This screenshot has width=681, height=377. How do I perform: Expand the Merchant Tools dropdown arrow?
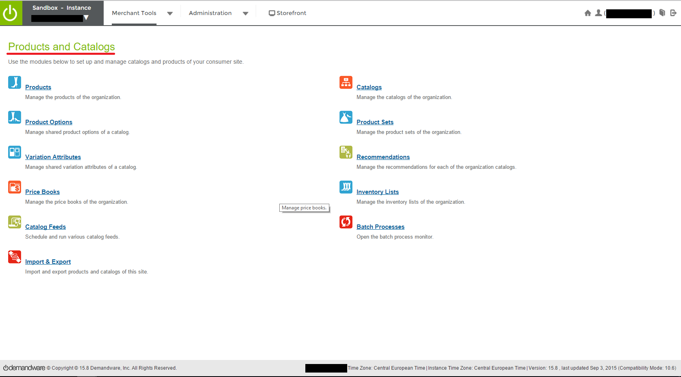(170, 13)
